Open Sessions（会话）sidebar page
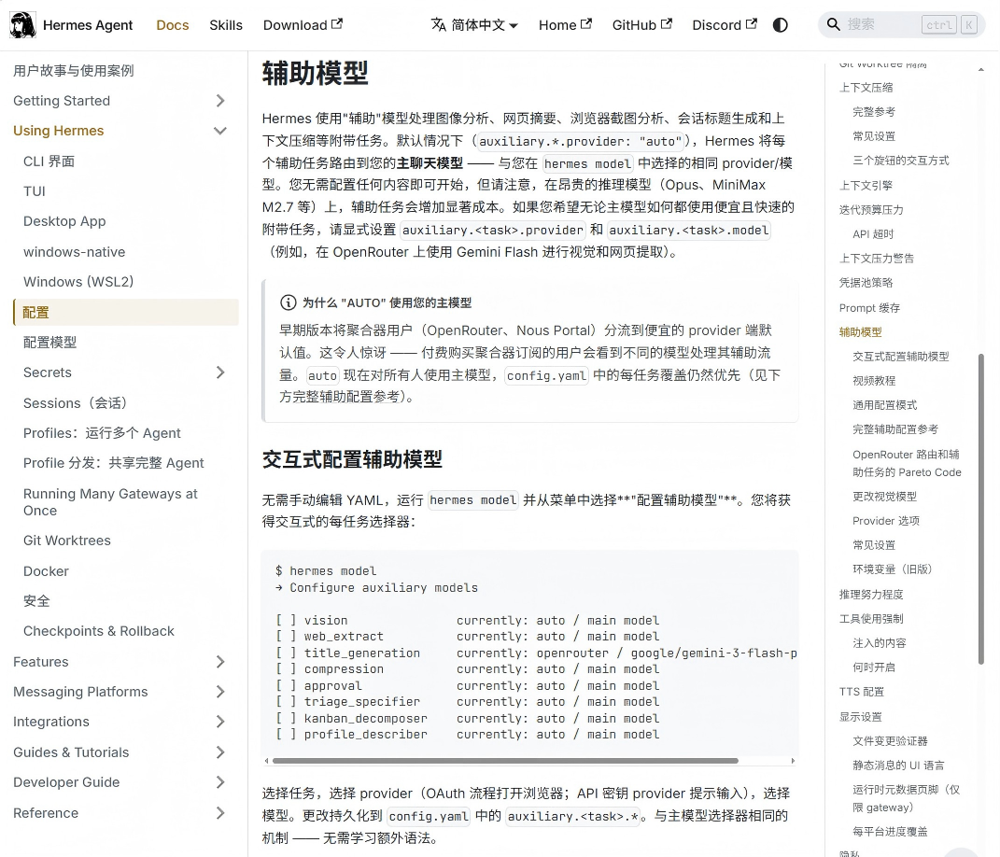Screen dimensions: 1000x857 click(x=76, y=403)
